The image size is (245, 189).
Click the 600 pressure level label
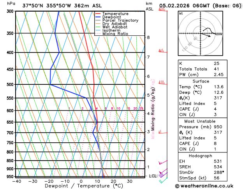[x=11, y=110]
